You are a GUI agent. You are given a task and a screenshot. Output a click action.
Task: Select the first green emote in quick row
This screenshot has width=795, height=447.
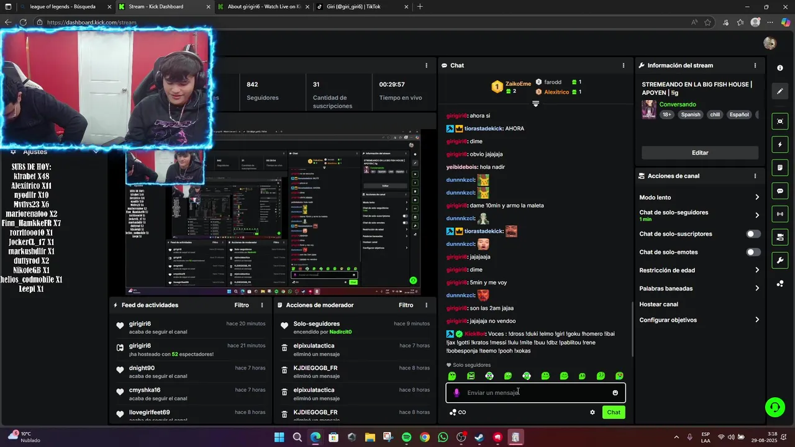pyautogui.click(x=452, y=376)
